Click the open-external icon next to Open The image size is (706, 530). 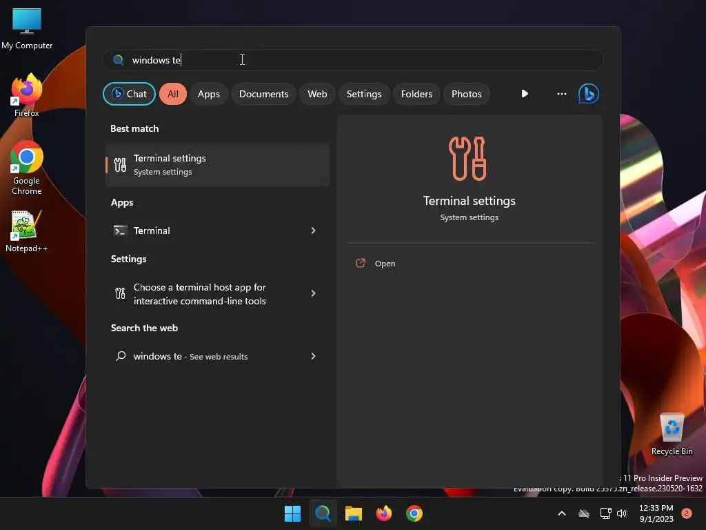(x=360, y=263)
